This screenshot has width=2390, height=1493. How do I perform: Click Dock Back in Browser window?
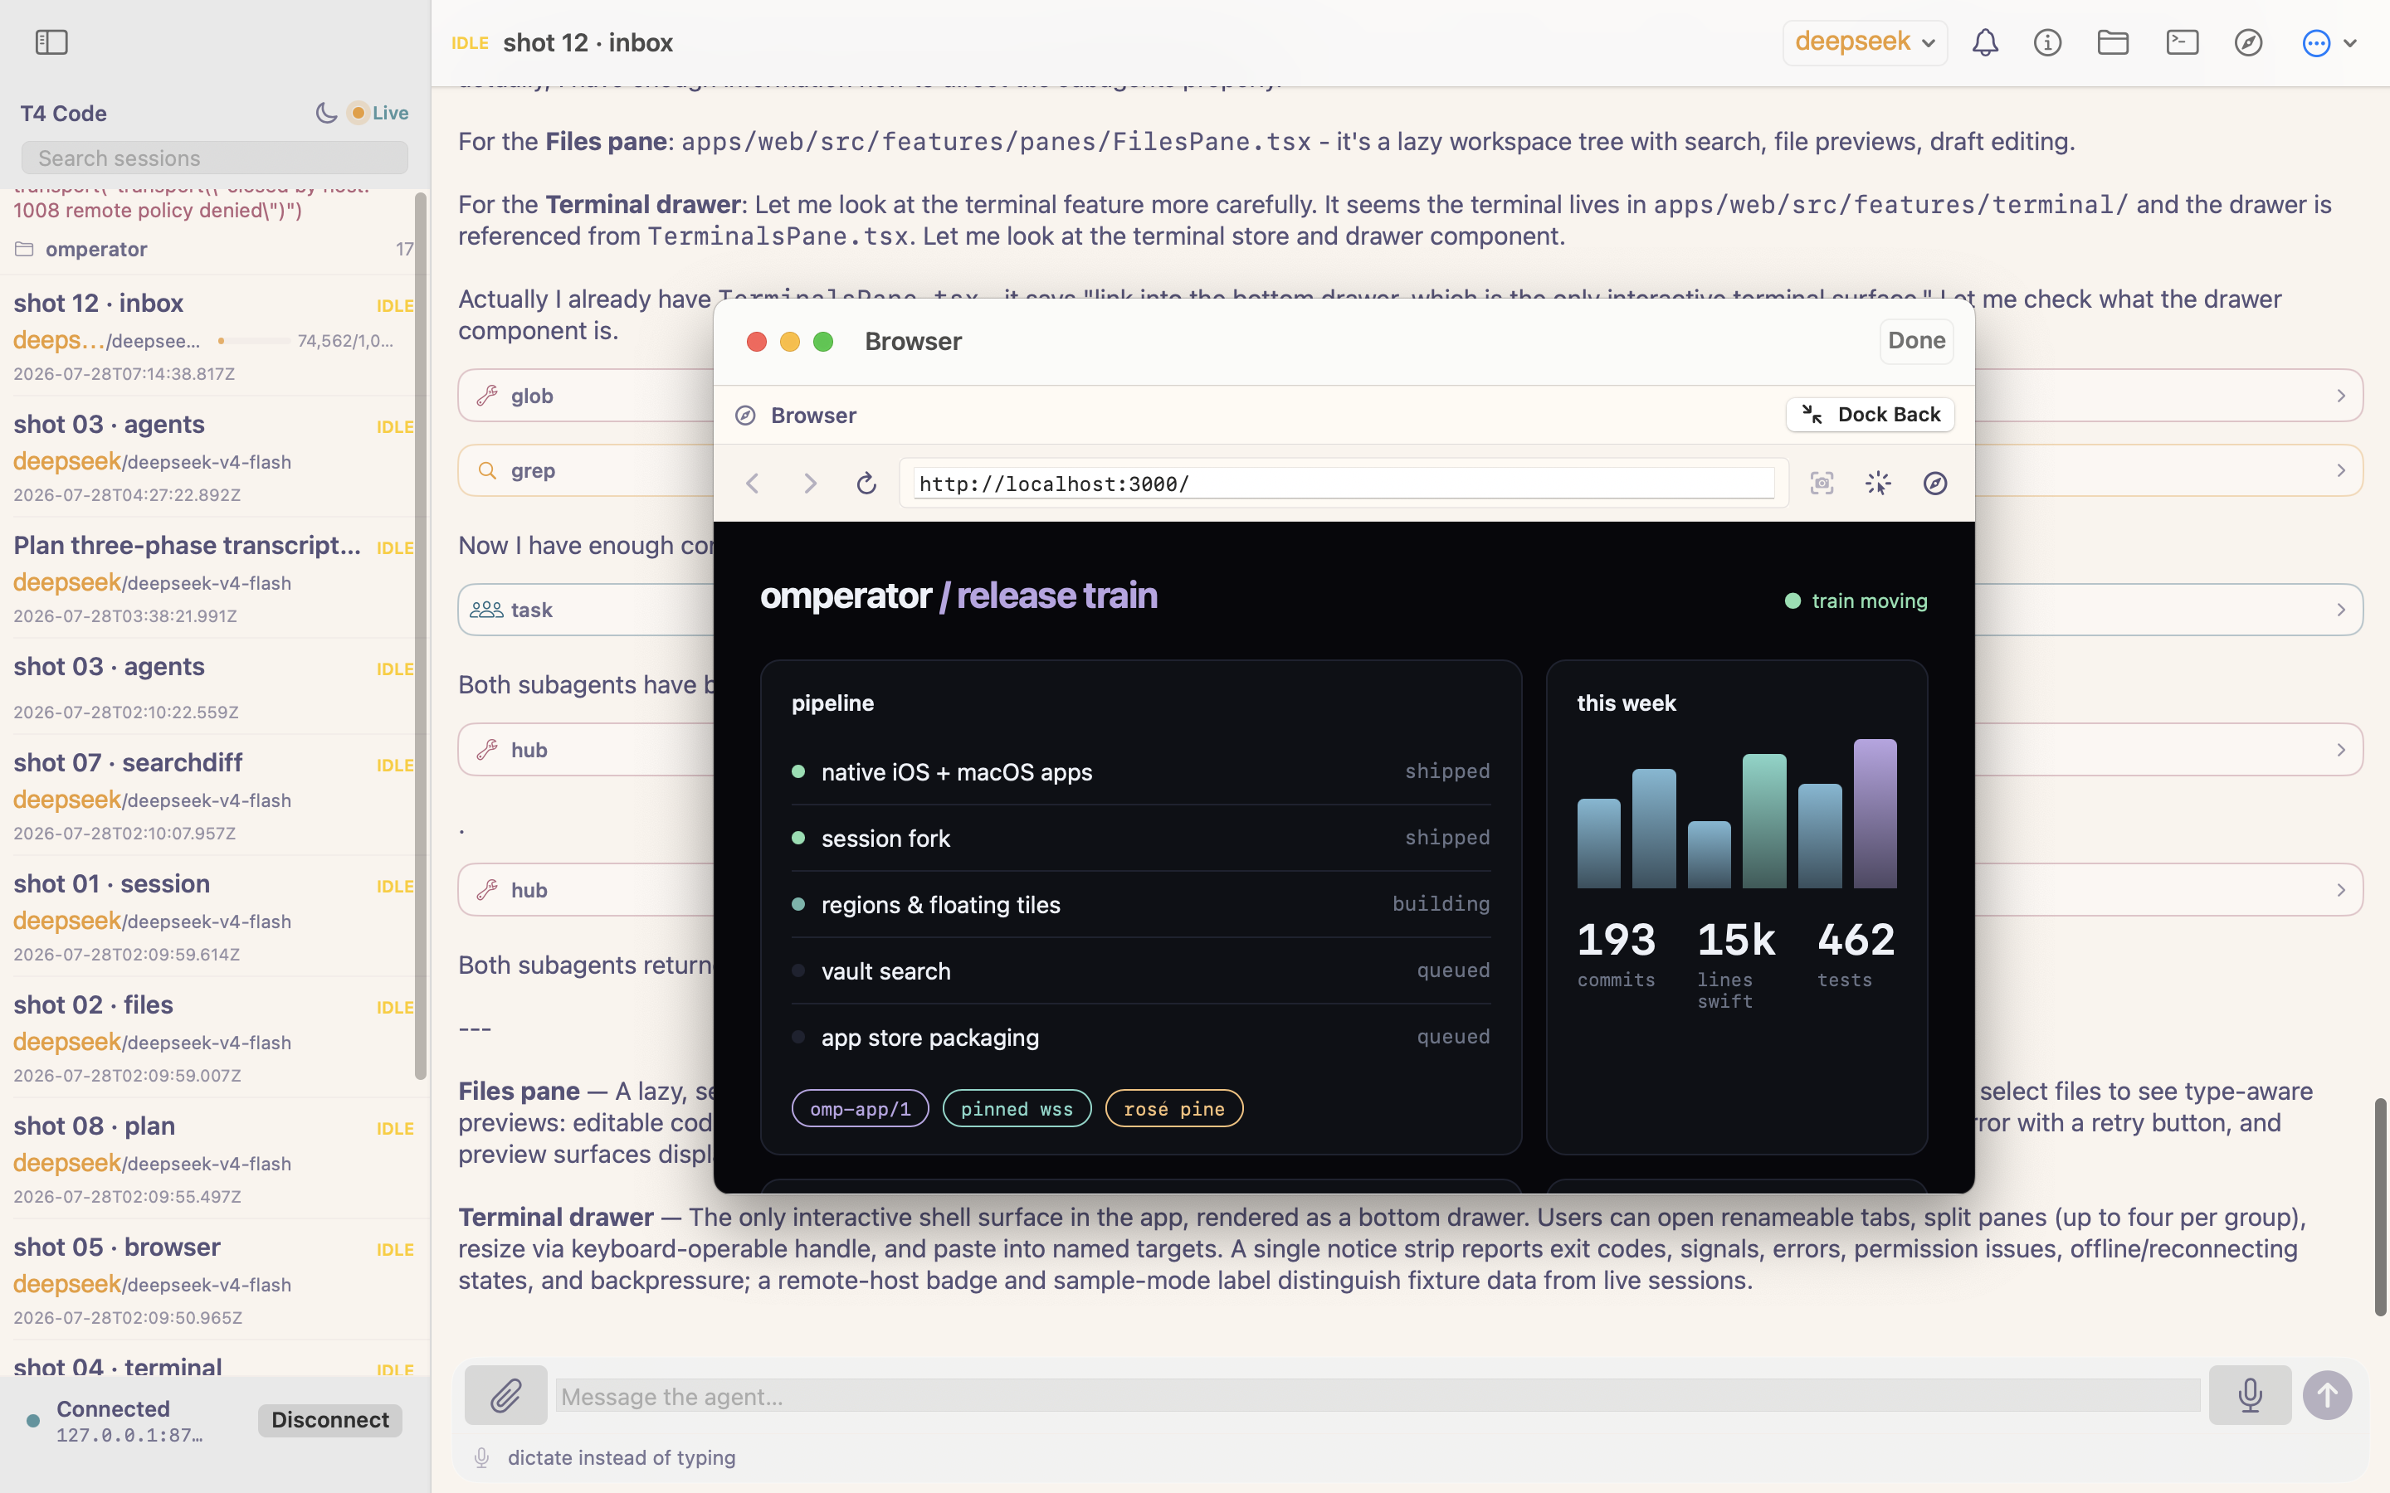[x=1871, y=415]
